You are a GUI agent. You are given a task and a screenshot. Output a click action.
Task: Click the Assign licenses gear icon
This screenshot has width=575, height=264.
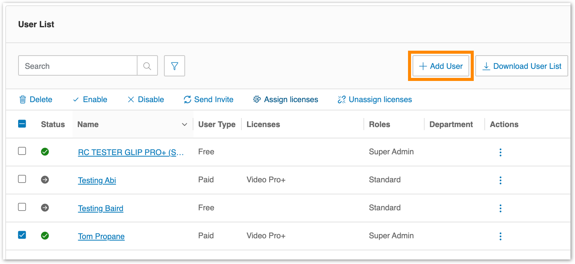tap(257, 99)
